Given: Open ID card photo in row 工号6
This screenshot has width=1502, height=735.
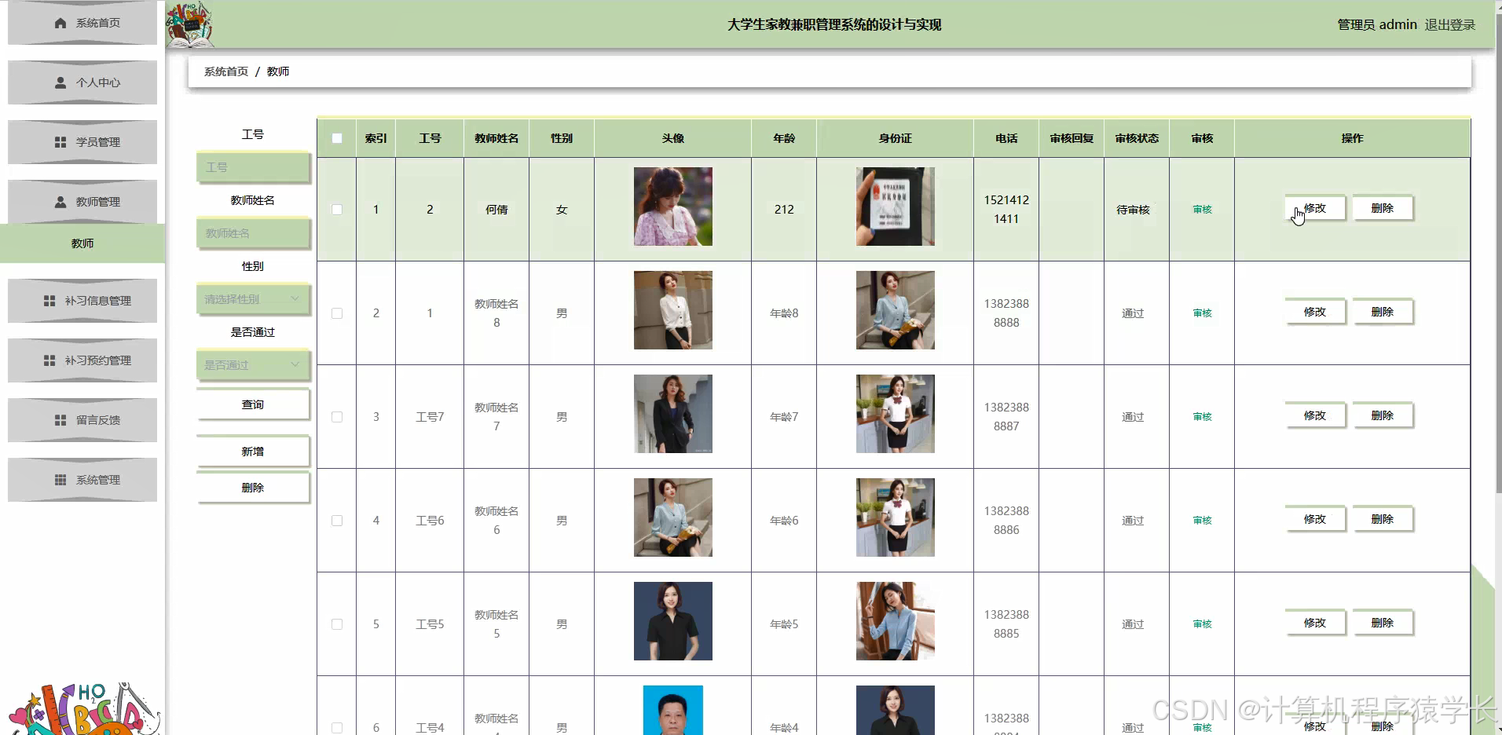Looking at the screenshot, I should click(x=896, y=517).
